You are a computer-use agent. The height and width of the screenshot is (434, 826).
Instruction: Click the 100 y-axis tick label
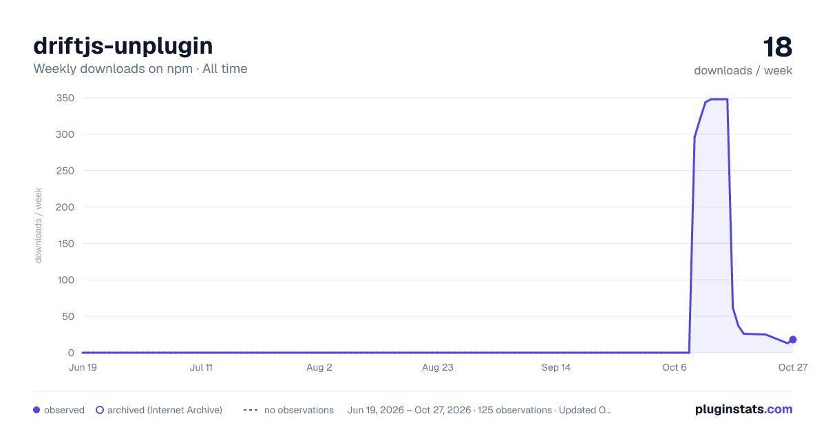[x=65, y=280]
